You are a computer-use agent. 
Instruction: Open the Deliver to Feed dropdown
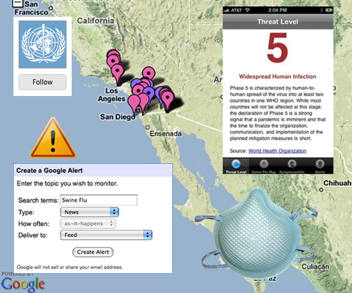106,235
